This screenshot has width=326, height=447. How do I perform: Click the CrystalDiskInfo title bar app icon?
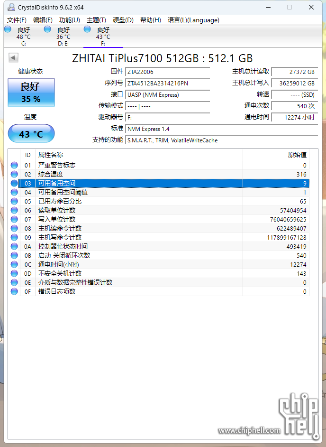pos(11,7)
